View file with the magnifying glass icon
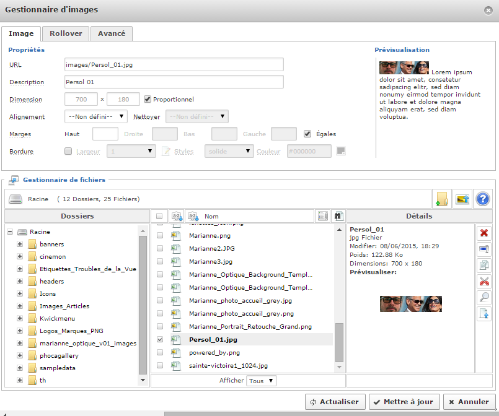The height and width of the screenshot is (416, 499). click(484, 297)
